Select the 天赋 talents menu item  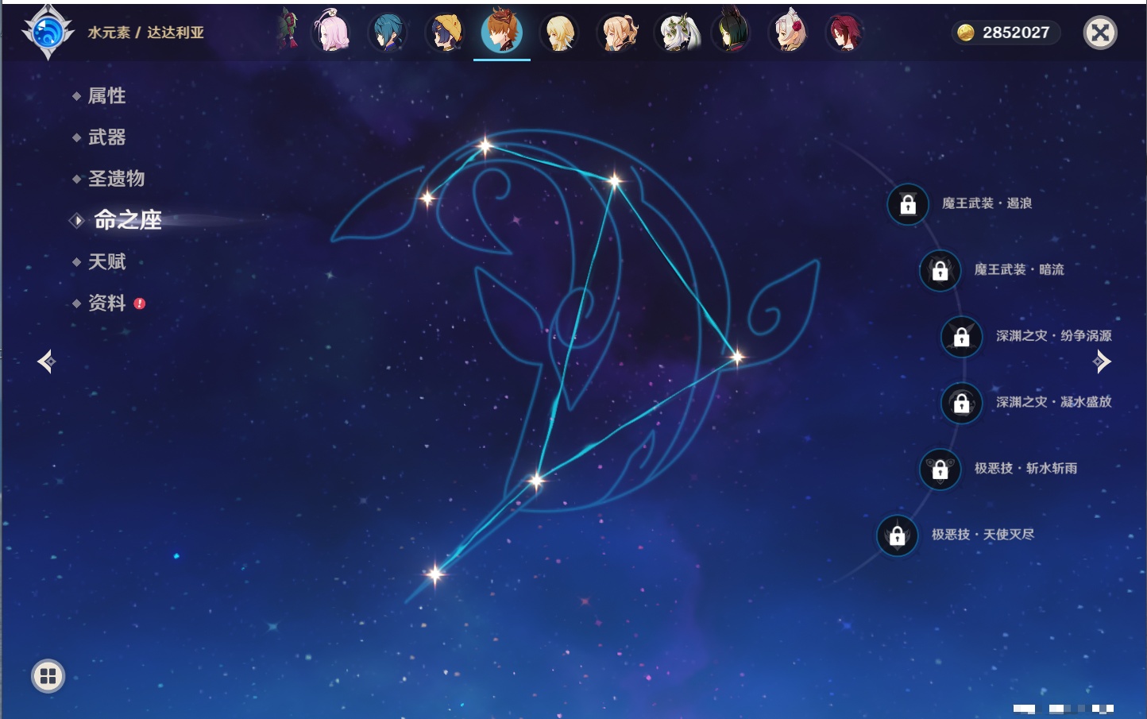[x=106, y=261]
